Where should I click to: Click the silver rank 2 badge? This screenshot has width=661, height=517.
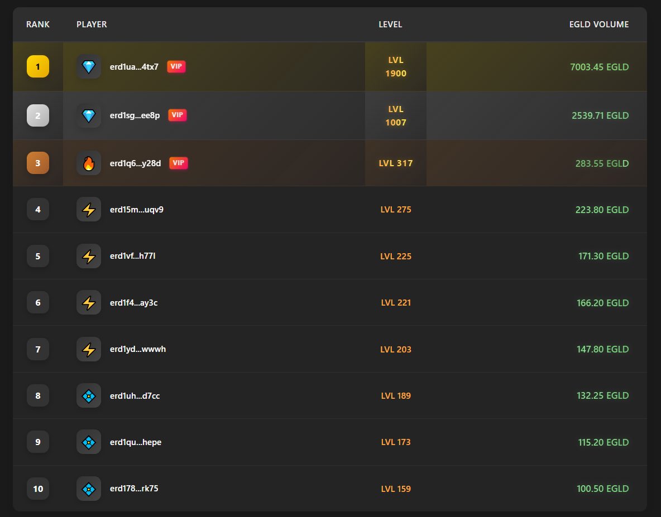click(38, 115)
